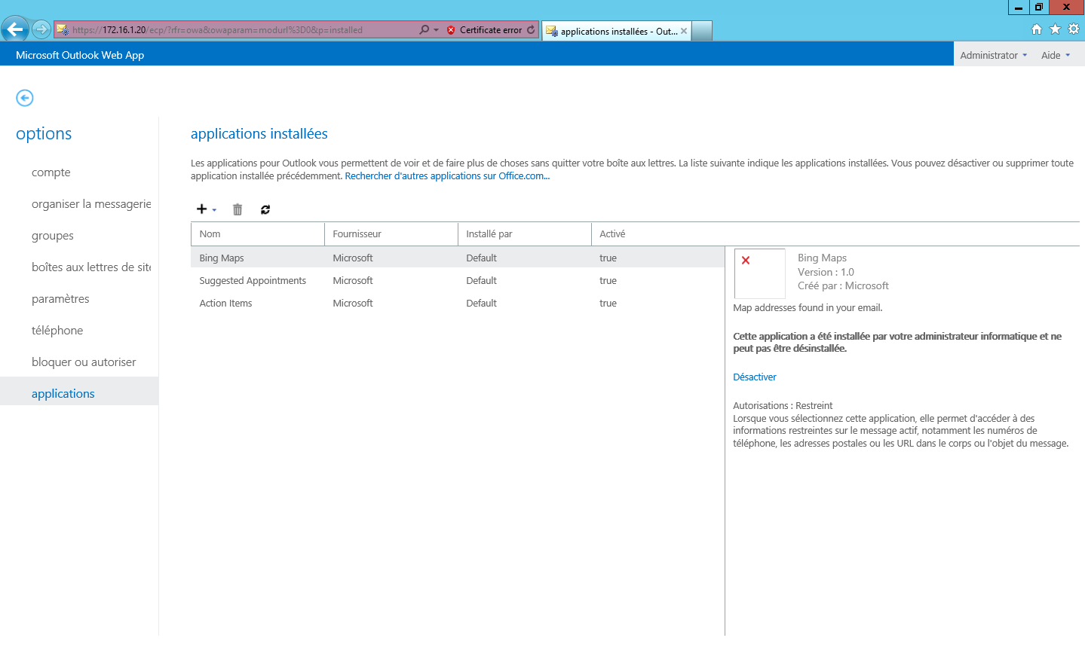Open the browser Favorites star
The height and width of the screenshot is (647, 1085).
[1055, 29]
